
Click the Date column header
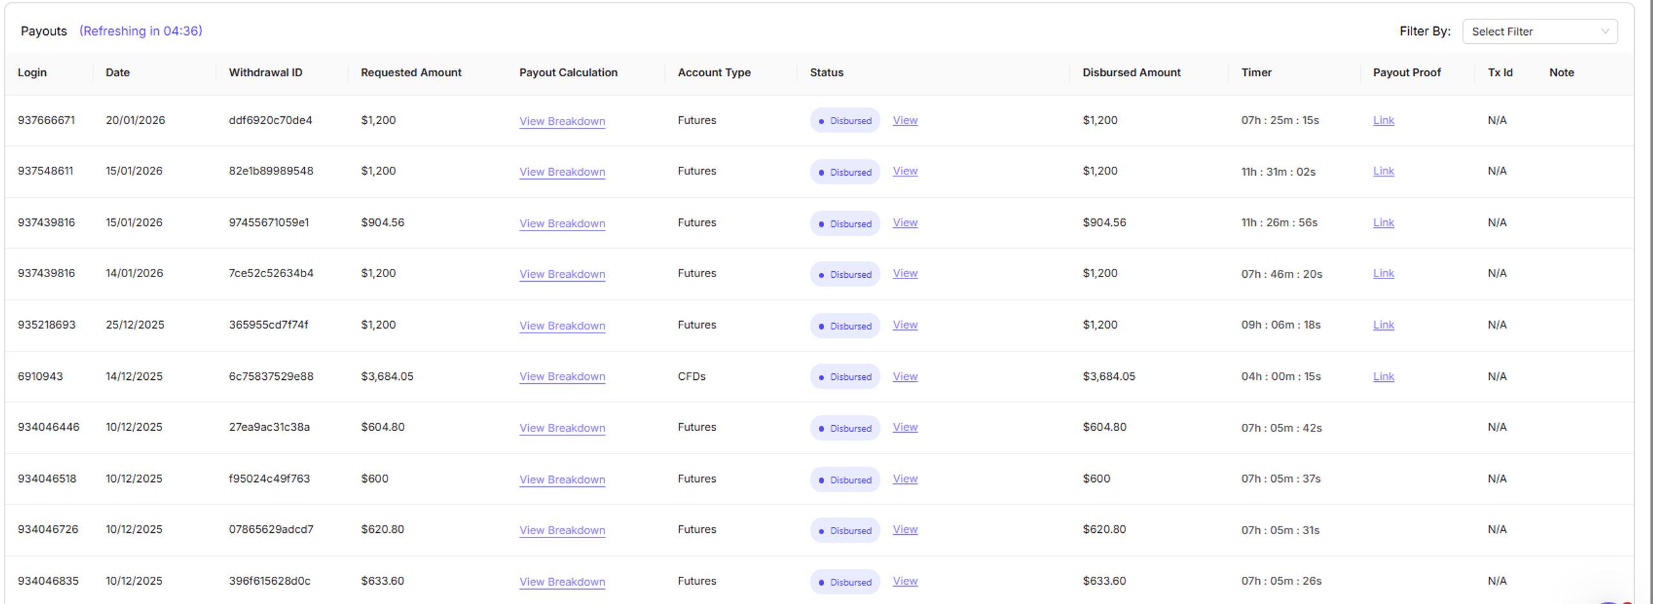coord(118,72)
